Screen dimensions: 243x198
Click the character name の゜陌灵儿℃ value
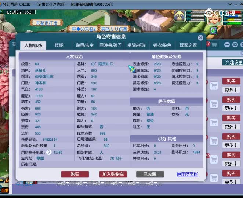[102, 64]
